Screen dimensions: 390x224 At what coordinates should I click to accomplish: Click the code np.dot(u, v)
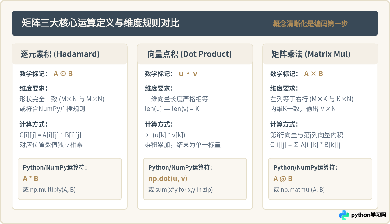[168, 179]
